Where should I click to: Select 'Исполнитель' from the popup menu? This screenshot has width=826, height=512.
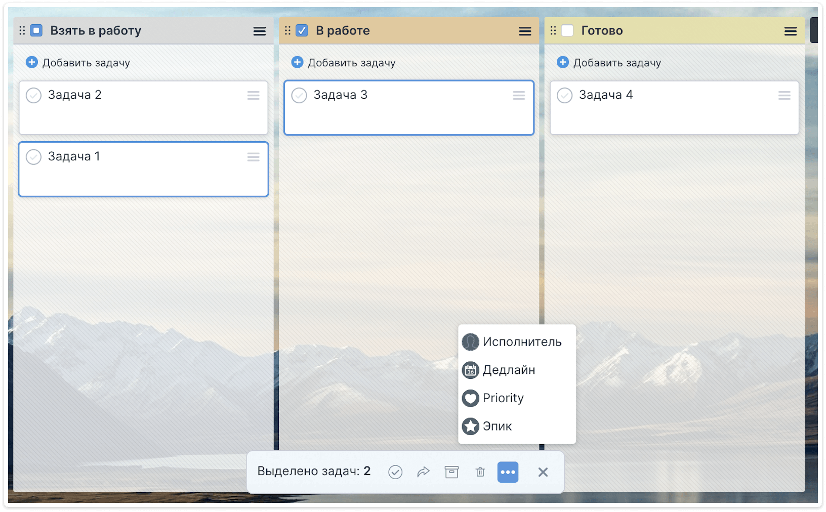pos(521,342)
